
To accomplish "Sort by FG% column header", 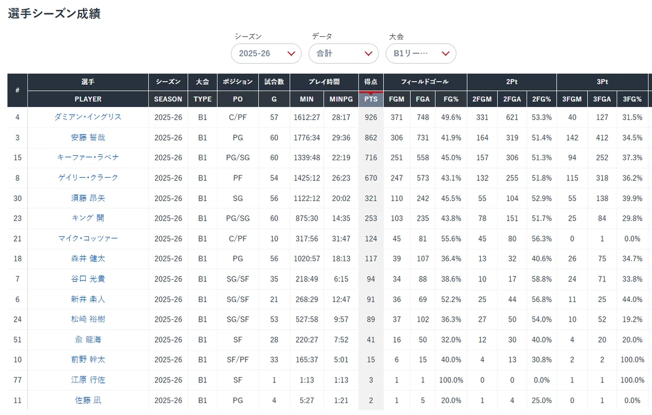I will (451, 99).
